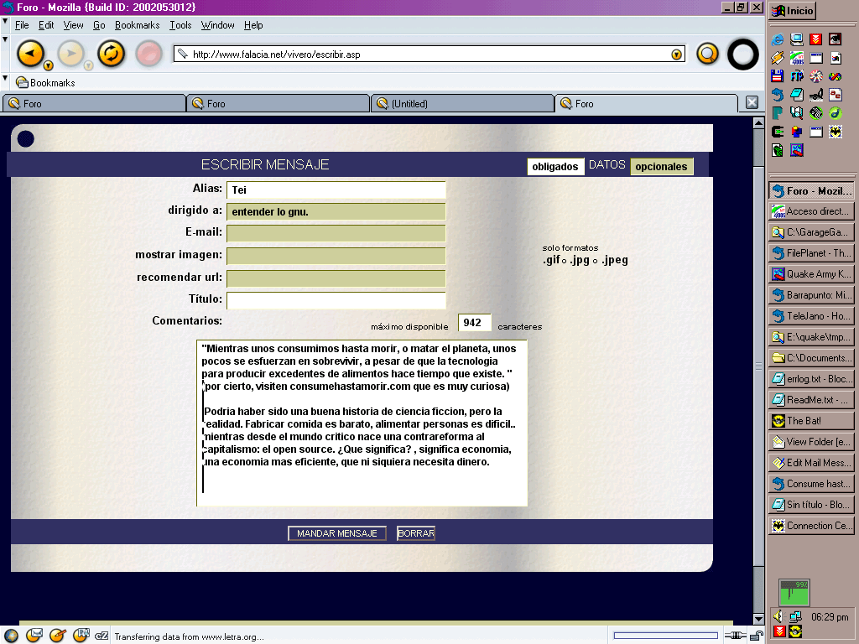
Task: Click the multicolor pinwheel disc quick launch icon
Action: pyautogui.click(x=816, y=76)
